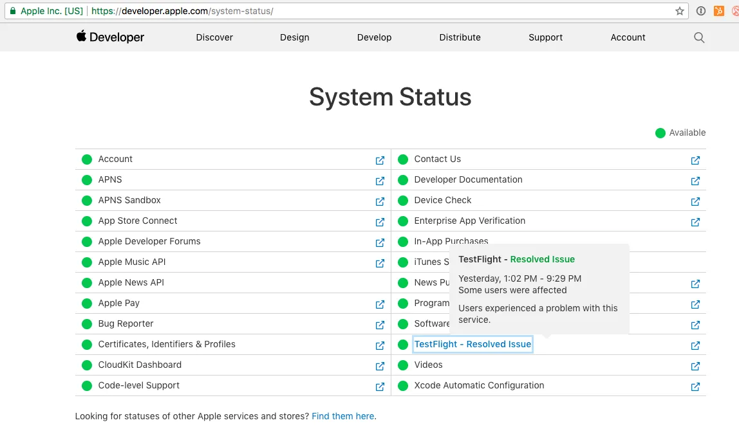Open the Device Check external link icon
739x427 pixels.
point(695,201)
